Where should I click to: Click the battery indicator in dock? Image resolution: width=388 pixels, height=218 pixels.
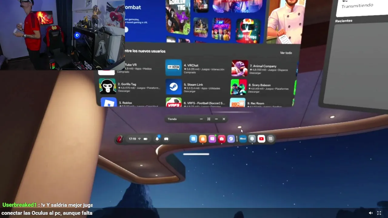point(145,139)
